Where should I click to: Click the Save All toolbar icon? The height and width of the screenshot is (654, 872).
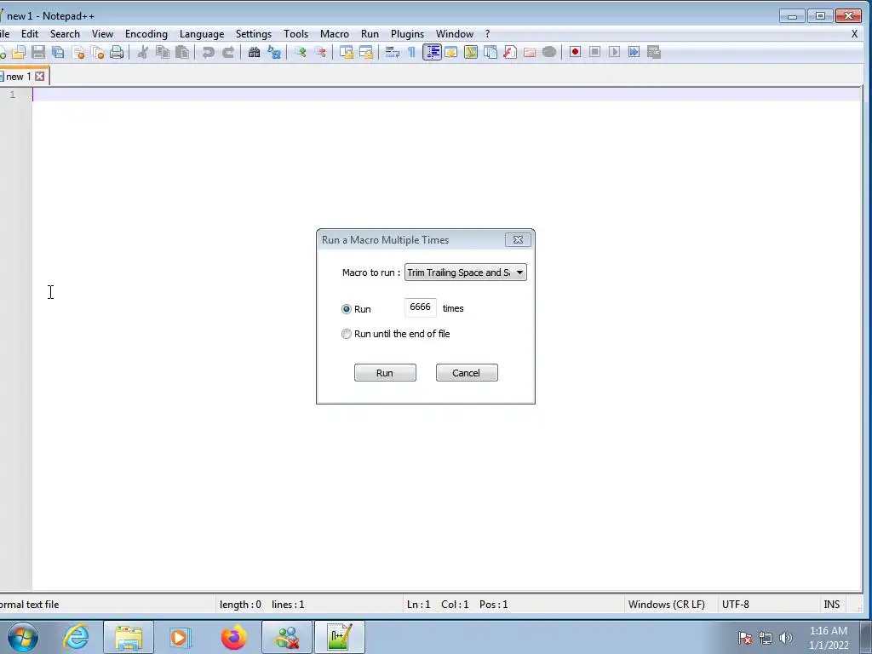(x=58, y=52)
